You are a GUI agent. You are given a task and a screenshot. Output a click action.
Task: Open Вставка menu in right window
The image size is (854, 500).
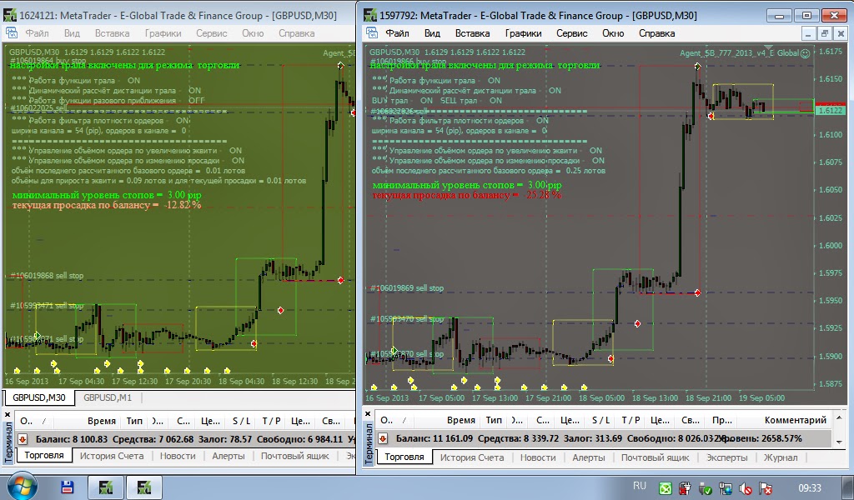point(472,33)
